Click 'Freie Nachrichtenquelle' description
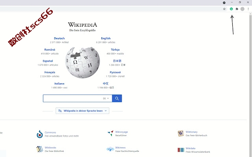This screenshot has height=157, width=252. click(127, 151)
